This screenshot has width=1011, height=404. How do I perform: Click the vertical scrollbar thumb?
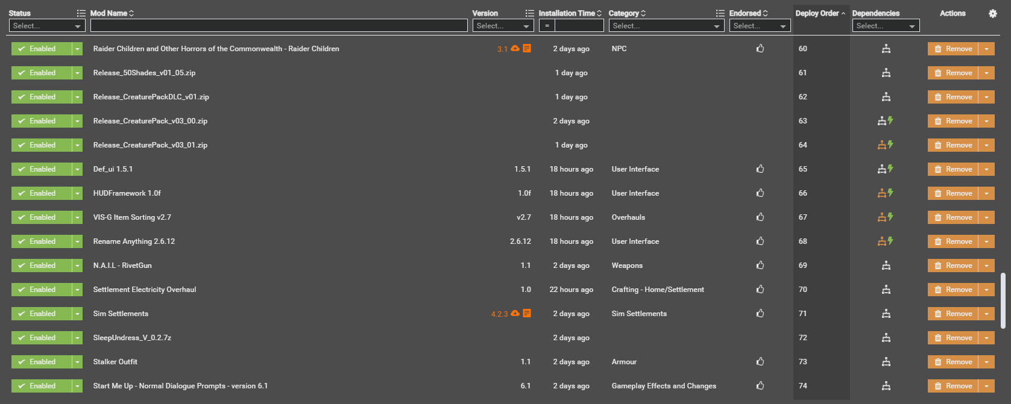(1003, 300)
